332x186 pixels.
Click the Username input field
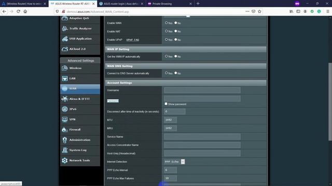202,90
